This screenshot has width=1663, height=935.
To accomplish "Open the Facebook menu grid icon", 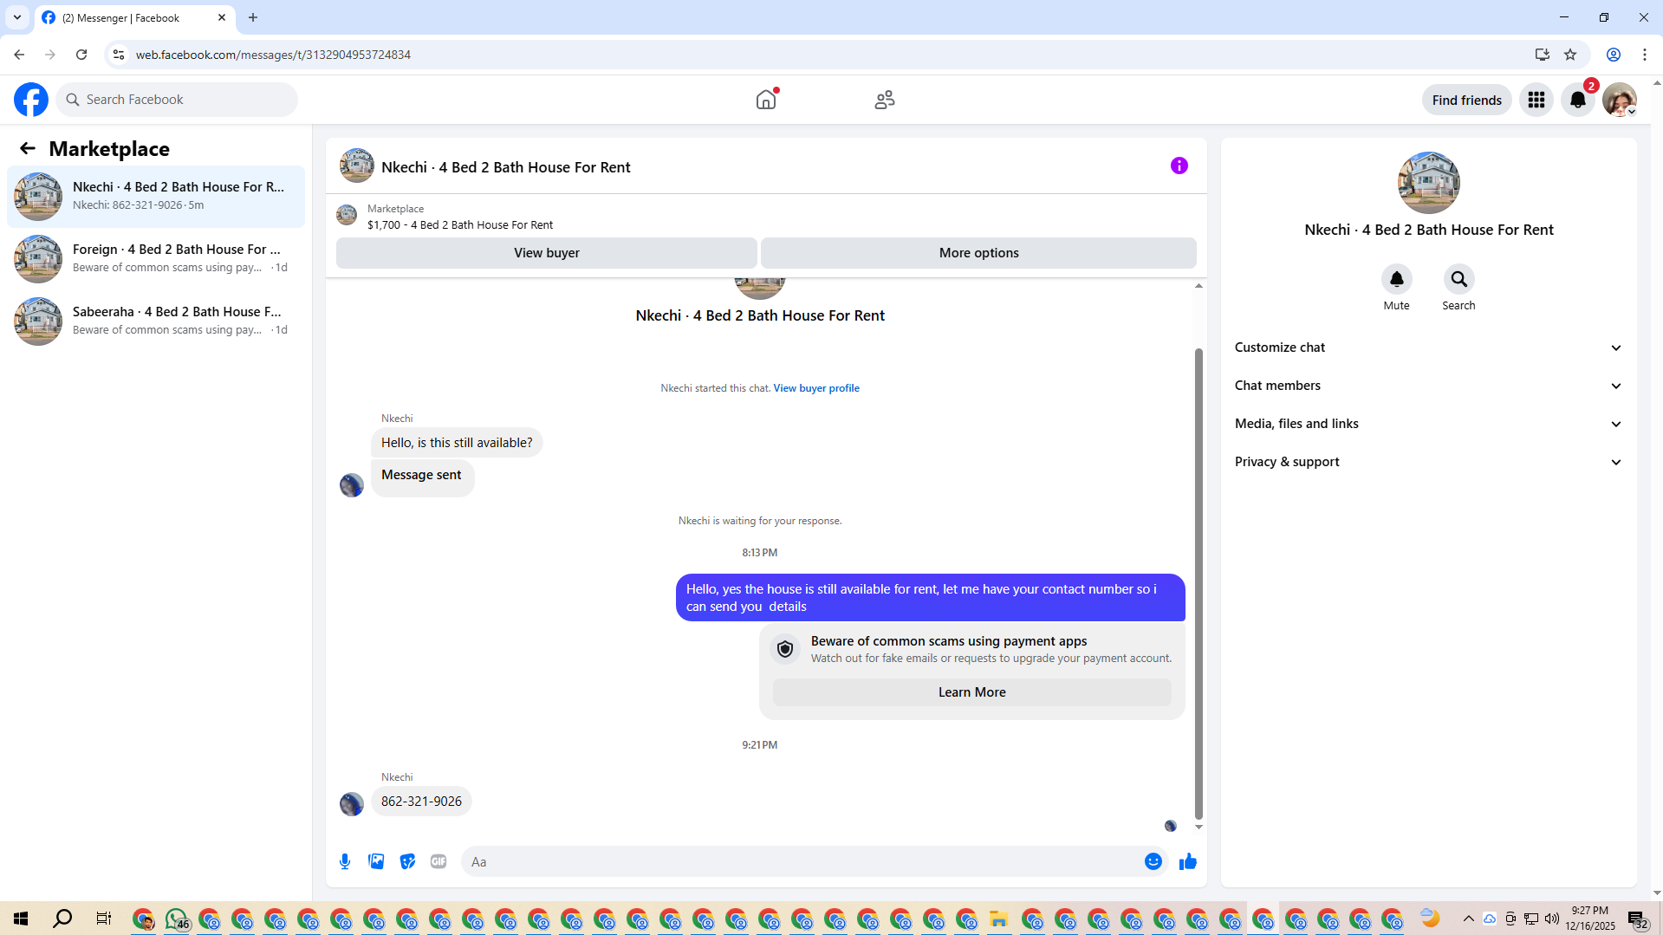I will tap(1536, 100).
